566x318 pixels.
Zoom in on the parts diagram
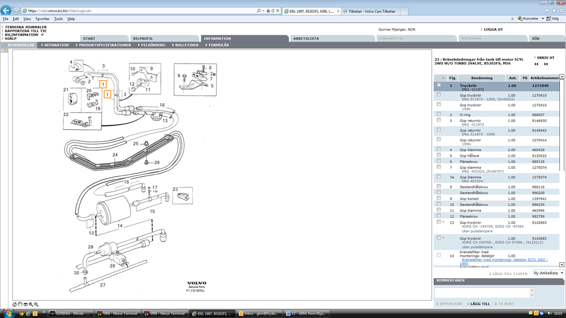pyautogui.click(x=31, y=305)
